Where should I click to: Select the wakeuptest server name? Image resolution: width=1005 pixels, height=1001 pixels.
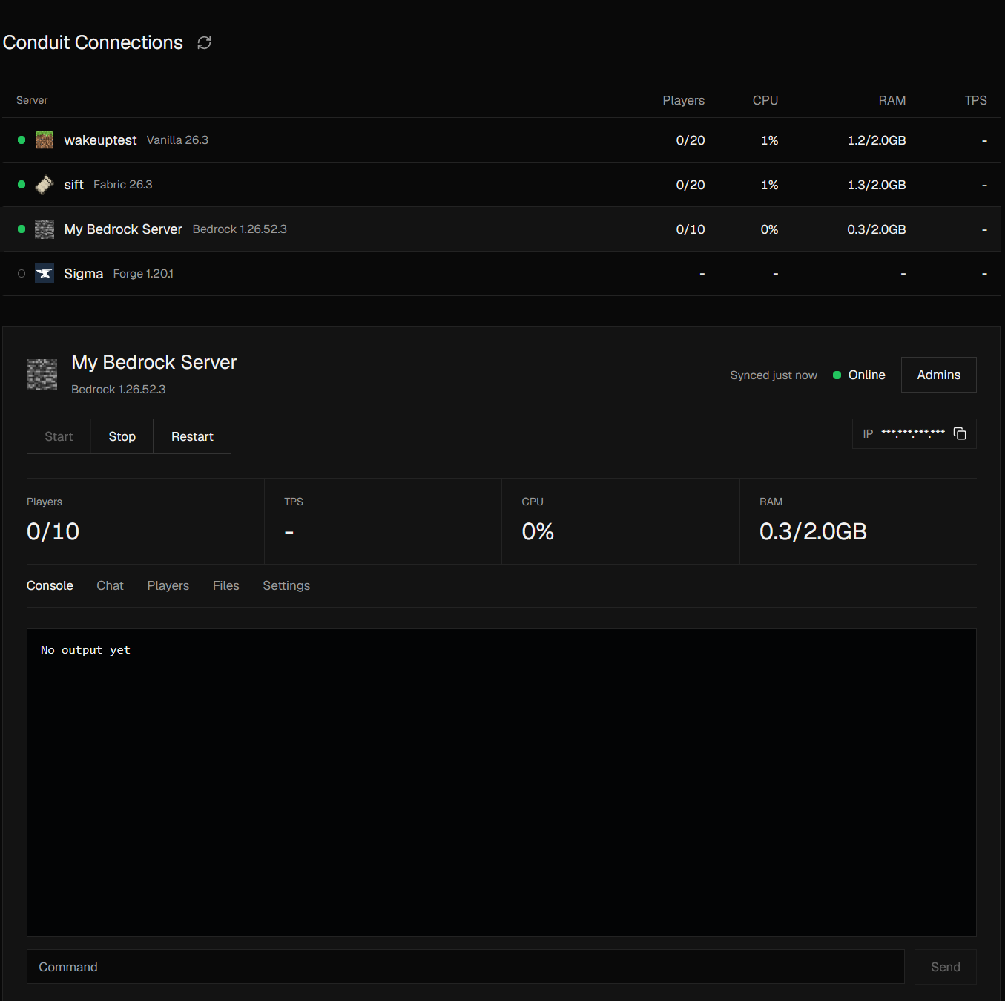tap(100, 140)
